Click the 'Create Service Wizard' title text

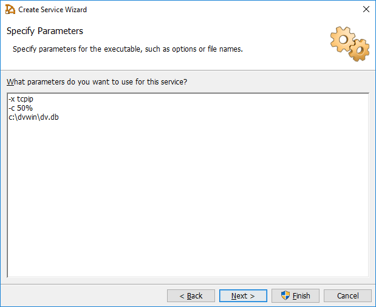pos(52,10)
